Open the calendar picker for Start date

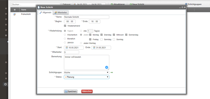67,48
